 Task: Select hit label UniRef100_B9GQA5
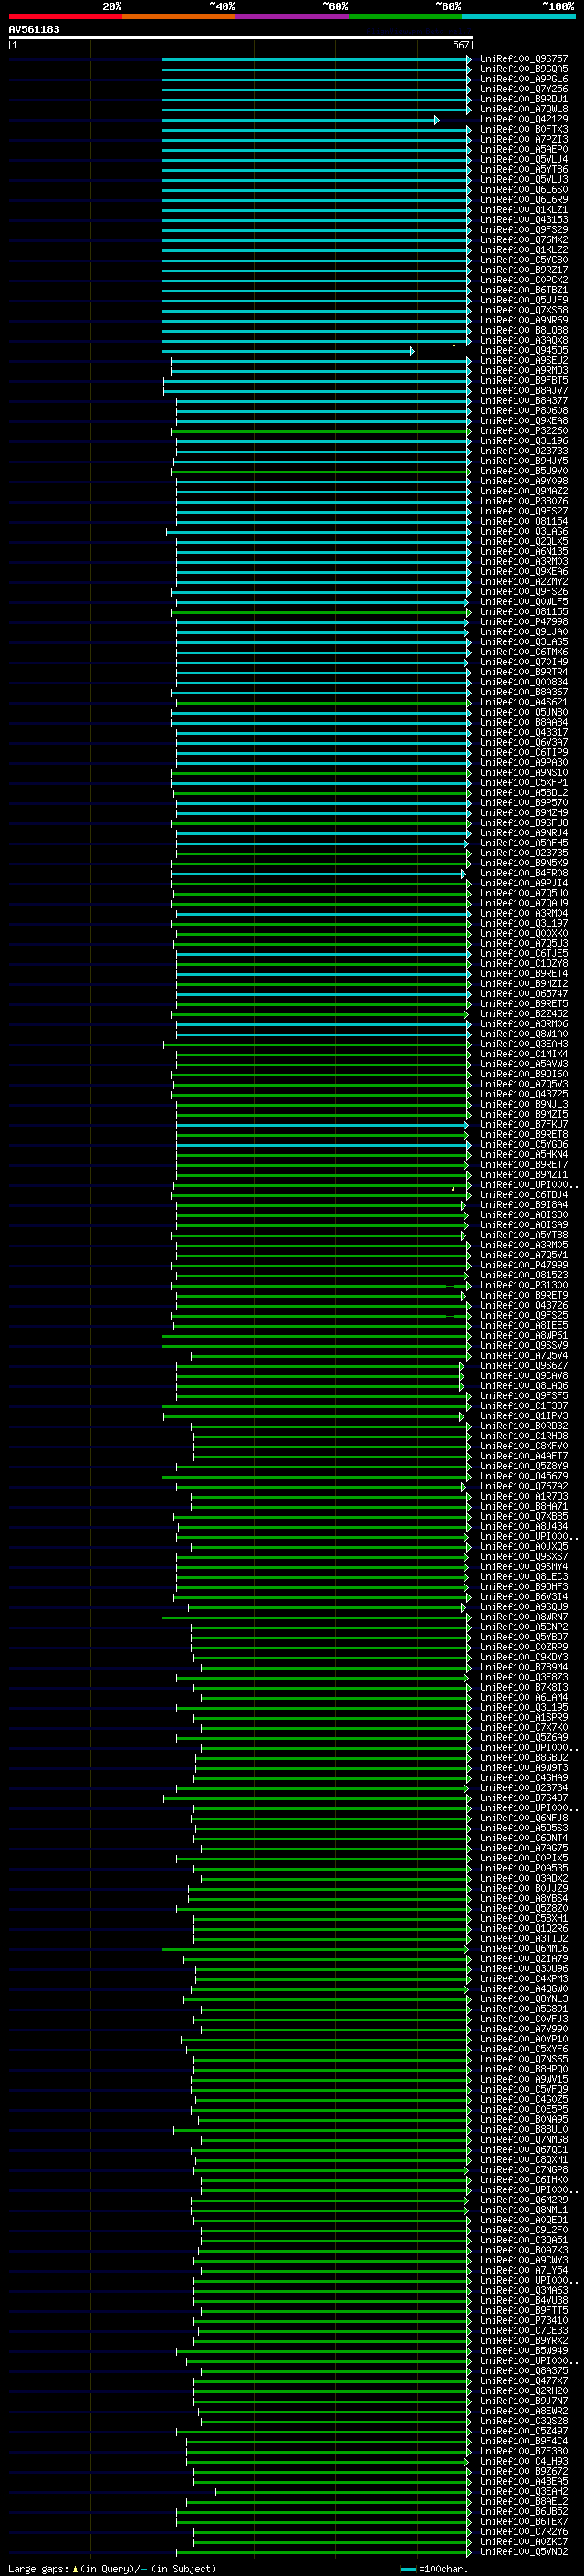pyautogui.click(x=523, y=69)
